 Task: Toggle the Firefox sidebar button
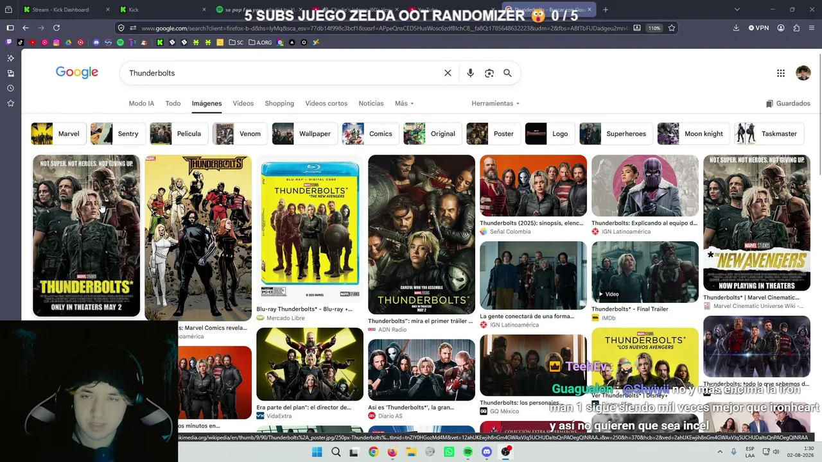(x=10, y=28)
